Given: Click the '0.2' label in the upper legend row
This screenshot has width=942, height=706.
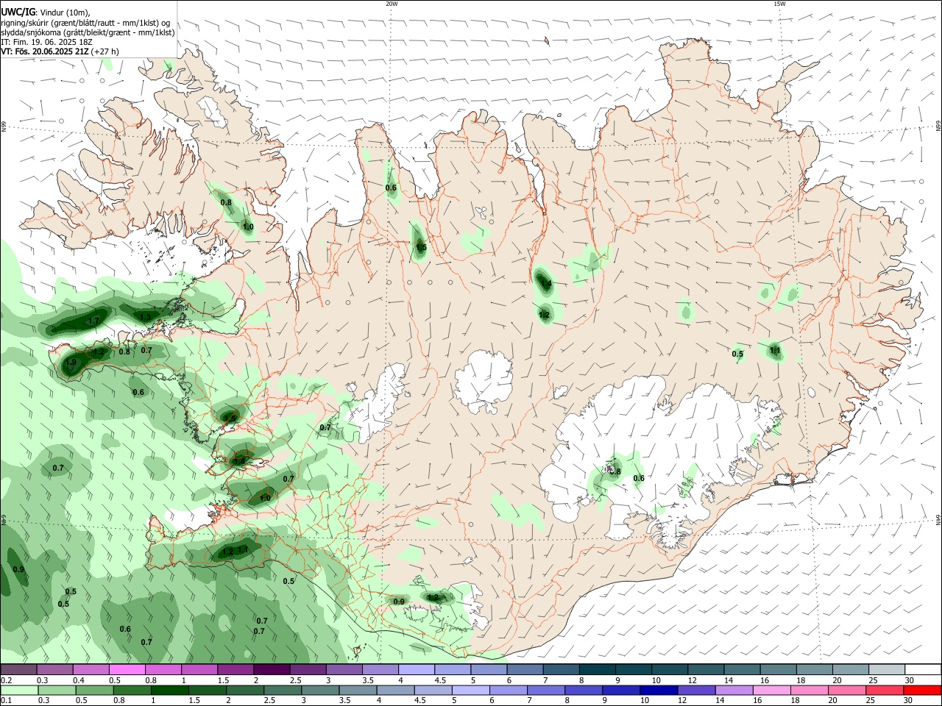Looking at the screenshot, I should point(6,680).
